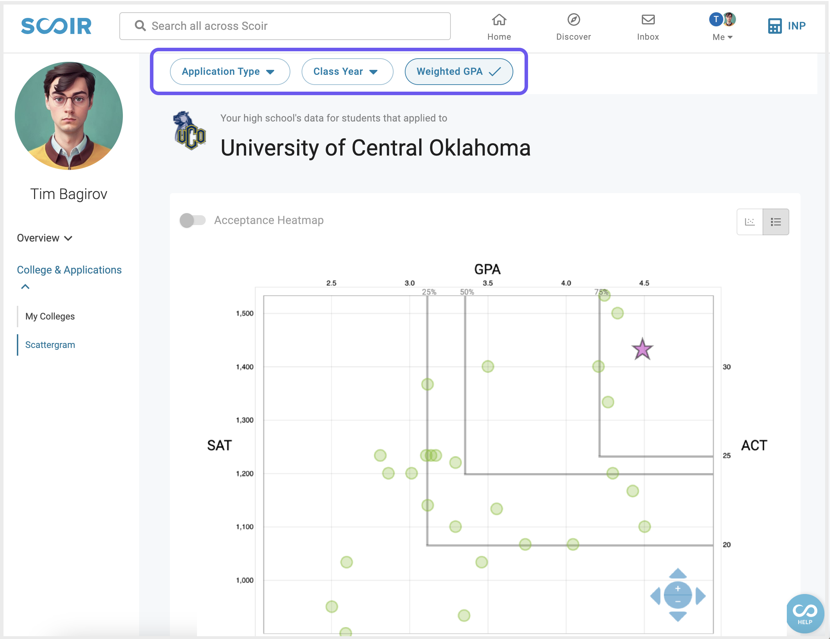
Task: Click the purple star marker
Action: [642, 349]
